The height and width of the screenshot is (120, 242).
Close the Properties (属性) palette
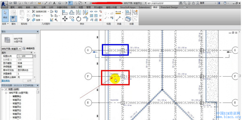tap(38, 31)
